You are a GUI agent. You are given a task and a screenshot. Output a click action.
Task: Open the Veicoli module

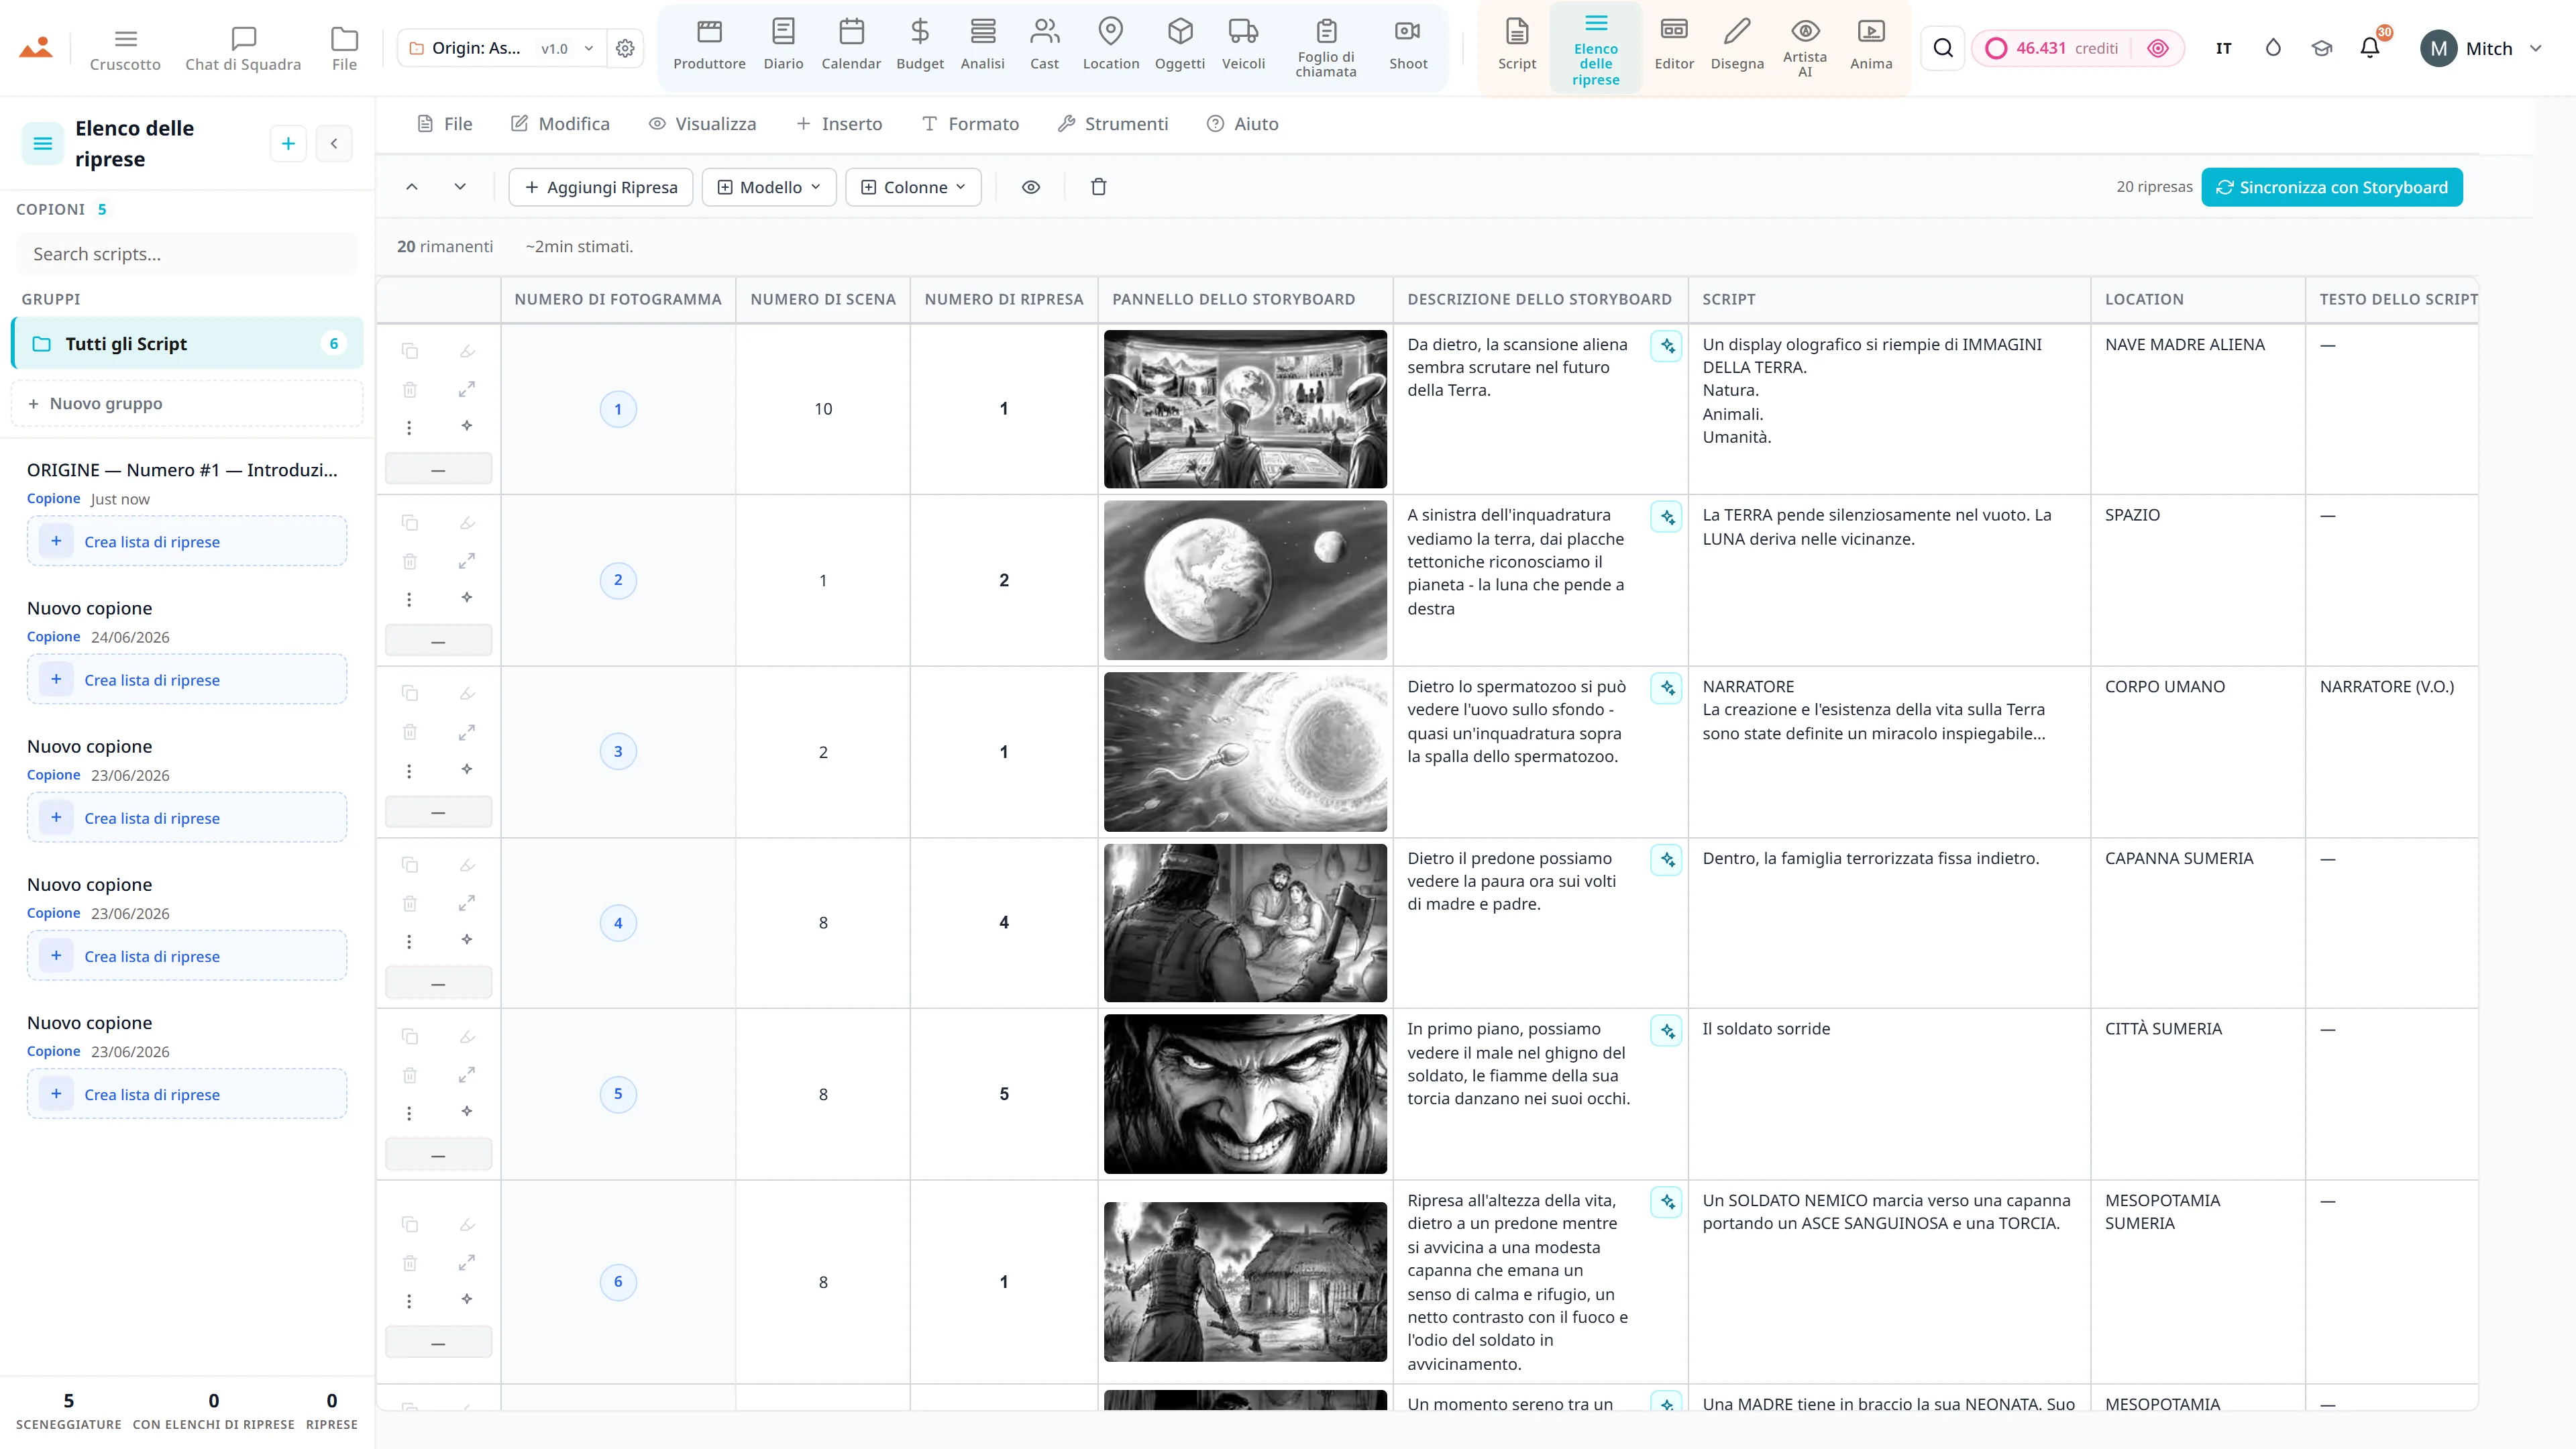tap(1243, 46)
